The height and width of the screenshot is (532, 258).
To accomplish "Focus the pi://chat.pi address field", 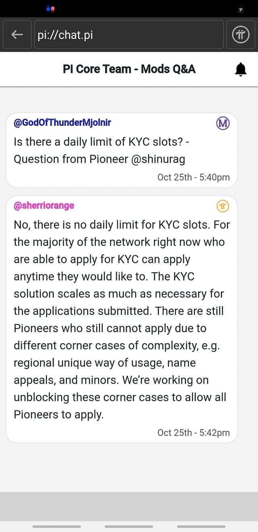I will click(128, 35).
